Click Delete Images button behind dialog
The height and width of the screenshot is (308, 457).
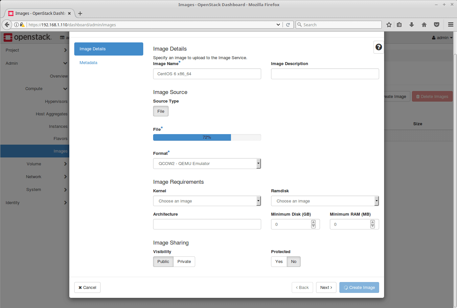coord(432,97)
